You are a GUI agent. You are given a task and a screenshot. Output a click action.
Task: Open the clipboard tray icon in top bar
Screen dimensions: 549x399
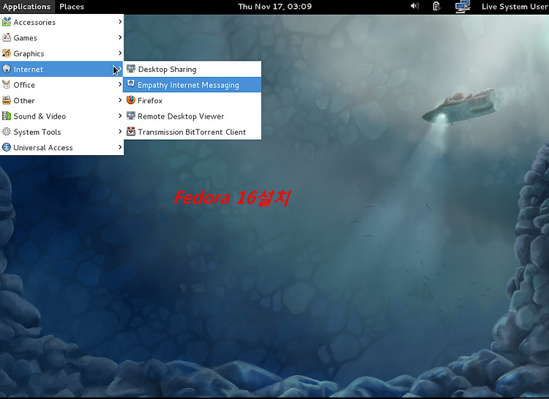tap(436, 7)
